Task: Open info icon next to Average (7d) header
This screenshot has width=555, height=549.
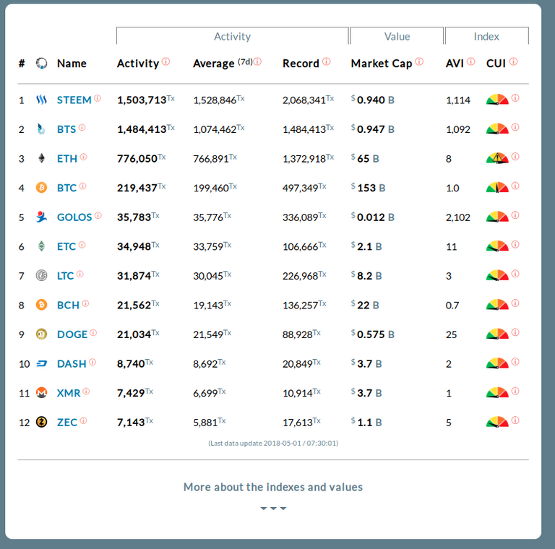Action: pyautogui.click(x=257, y=61)
